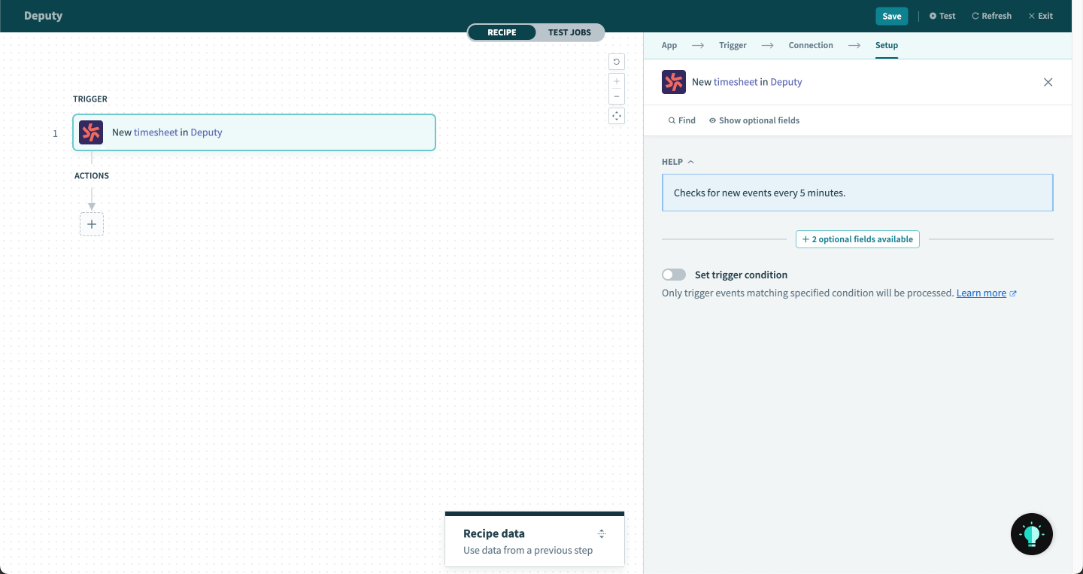This screenshot has width=1083, height=574.
Task: Close the trigger setup panel
Action: click(x=1048, y=82)
